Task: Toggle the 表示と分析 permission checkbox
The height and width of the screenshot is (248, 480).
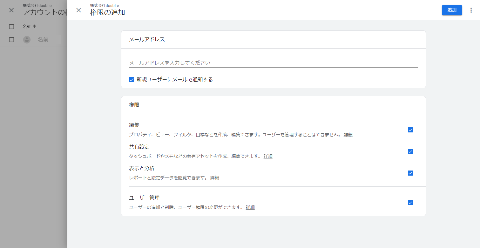Action: (410, 173)
